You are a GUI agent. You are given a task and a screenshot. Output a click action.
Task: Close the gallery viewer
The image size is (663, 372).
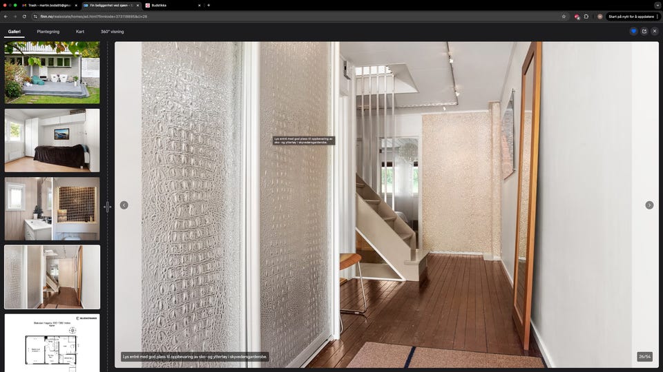(x=655, y=31)
